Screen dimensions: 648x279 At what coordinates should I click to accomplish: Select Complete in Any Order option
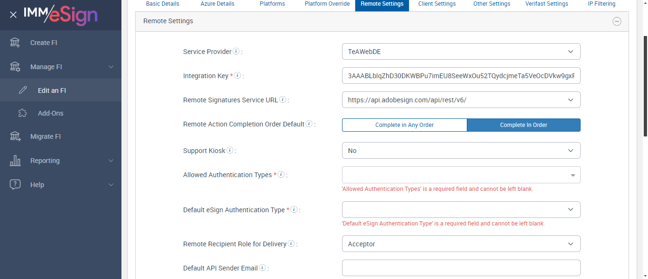pos(405,125)
